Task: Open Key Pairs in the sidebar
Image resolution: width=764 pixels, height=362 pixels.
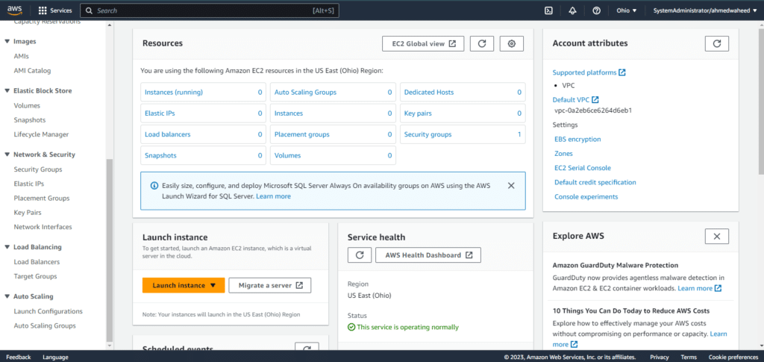Action: (x=28, y=213)
